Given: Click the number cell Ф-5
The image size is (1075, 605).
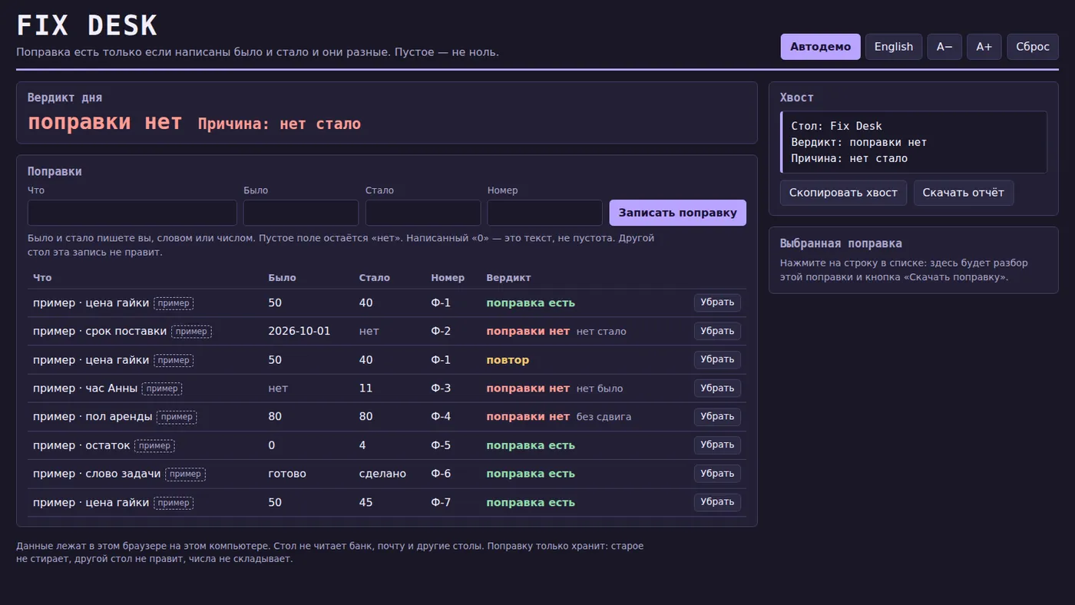Looking at the screenshot, I should click(441, 445).
